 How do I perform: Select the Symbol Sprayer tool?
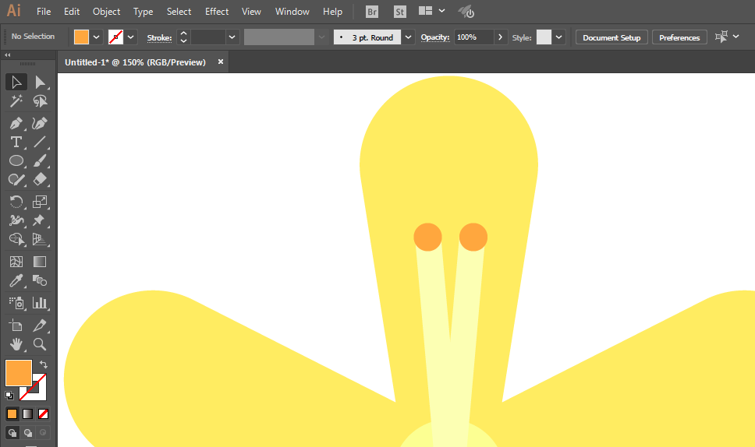click(16, 303)
